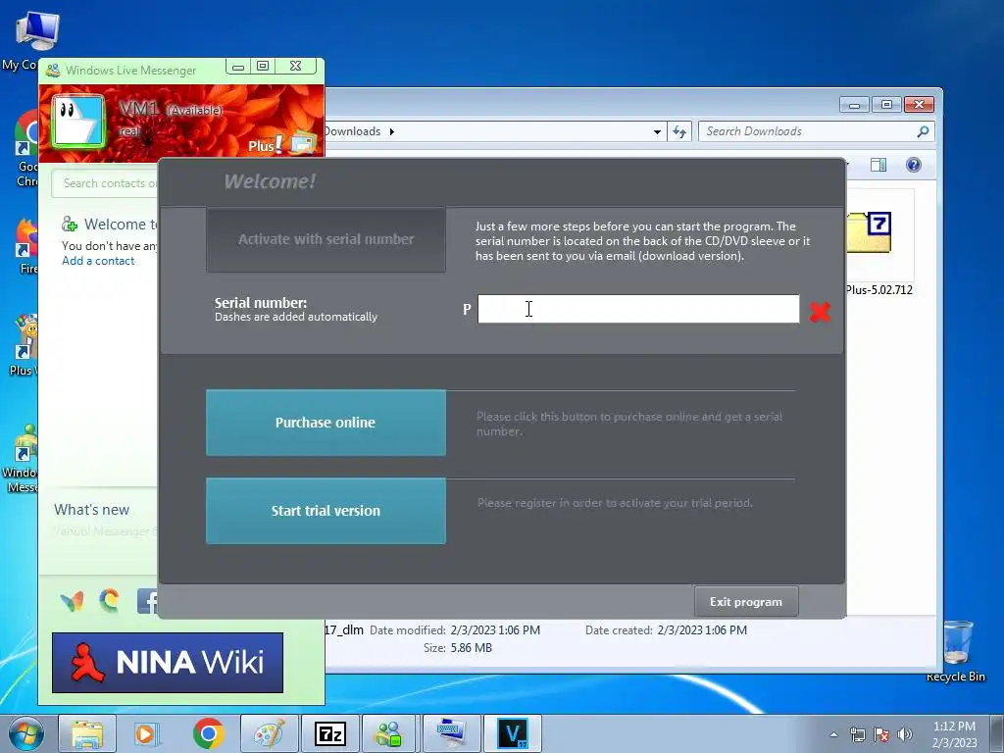Click the orange C icon in Messenger
The height and width of the screenshot is (753, 1004).
(x=109, y=601)
